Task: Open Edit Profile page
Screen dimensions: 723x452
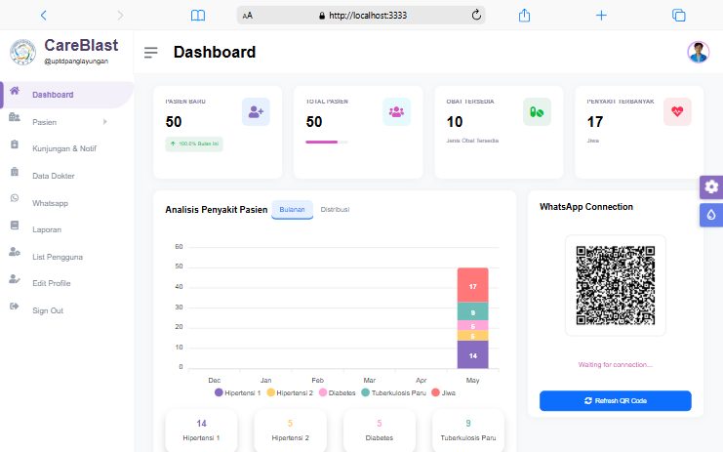Action: tap(51, 283)
